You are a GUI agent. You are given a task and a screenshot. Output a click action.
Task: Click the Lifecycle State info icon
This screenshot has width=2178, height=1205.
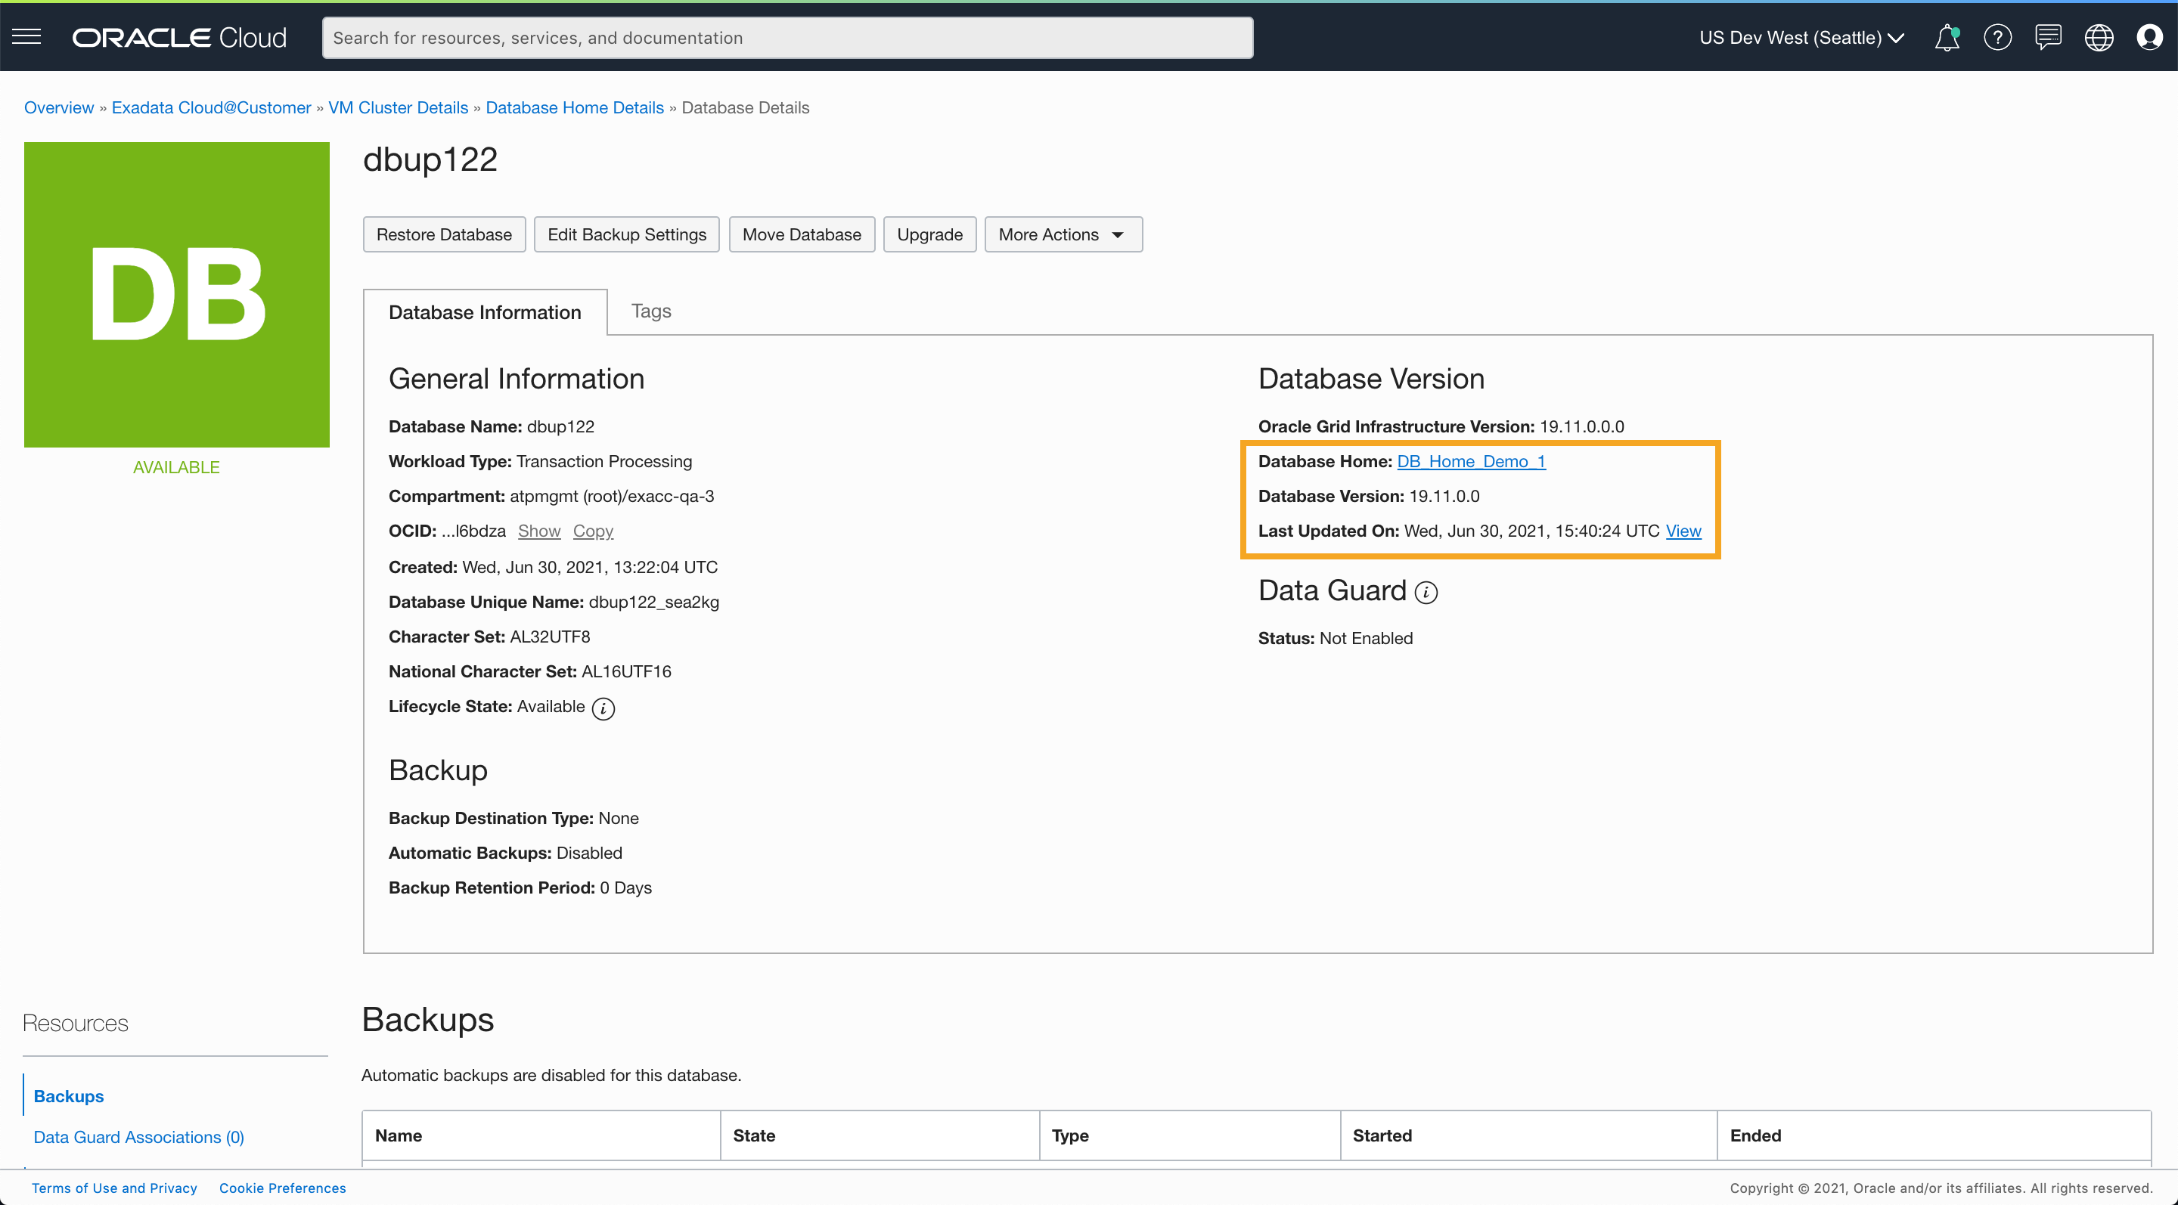pyautogui.click(x=603, y=708)
